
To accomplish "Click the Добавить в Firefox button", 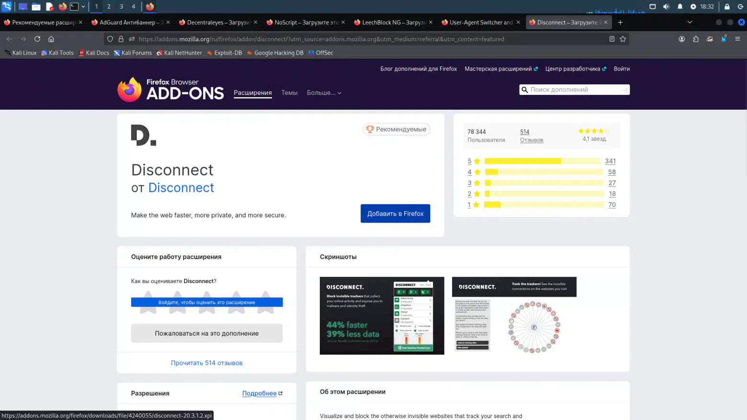I will pos(396,214).
